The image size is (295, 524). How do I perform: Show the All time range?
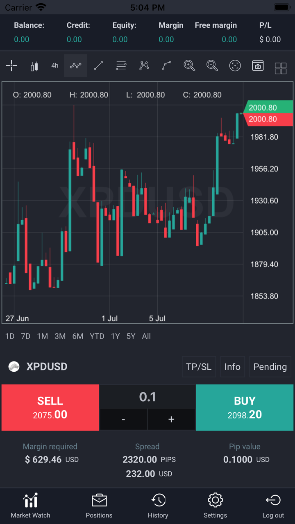click(146, 336)
